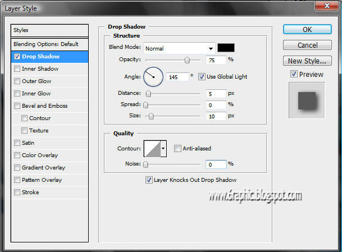
Task: Uncheck the Drop Shadow style checkbox
Action: click(17, 57)
